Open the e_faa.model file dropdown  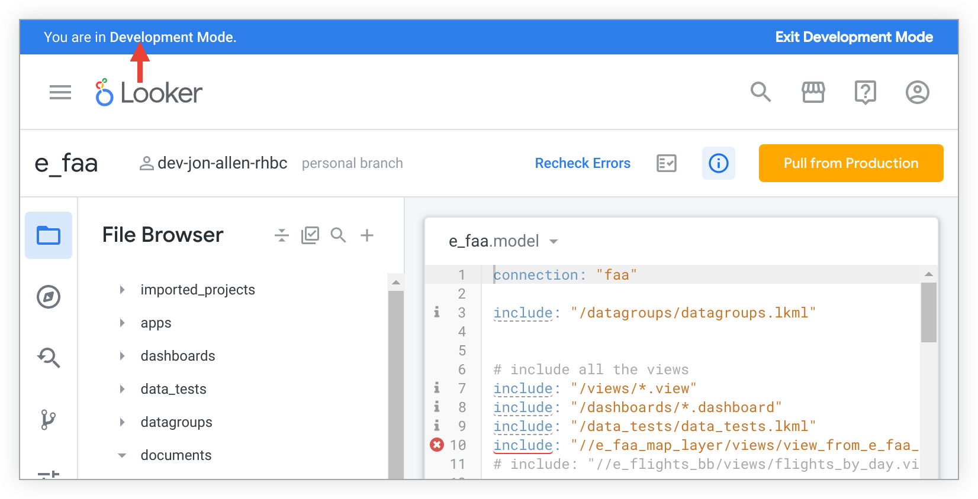[554, 241]
